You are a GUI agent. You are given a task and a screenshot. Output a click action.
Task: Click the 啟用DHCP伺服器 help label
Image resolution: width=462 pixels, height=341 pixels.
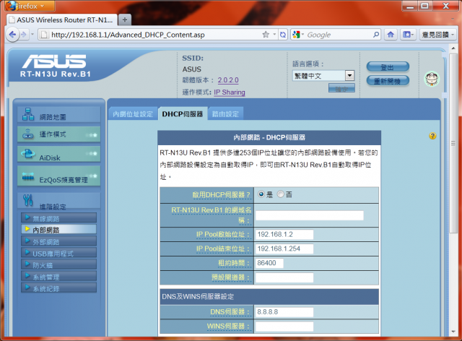tap(222, 194)
